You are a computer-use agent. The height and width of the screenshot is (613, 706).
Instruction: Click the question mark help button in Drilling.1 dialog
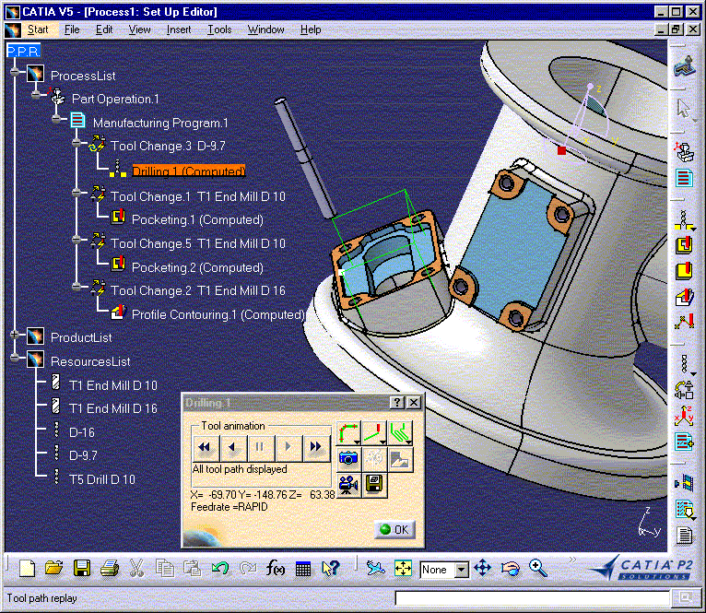pyautogui.click(x=396, y=402)
